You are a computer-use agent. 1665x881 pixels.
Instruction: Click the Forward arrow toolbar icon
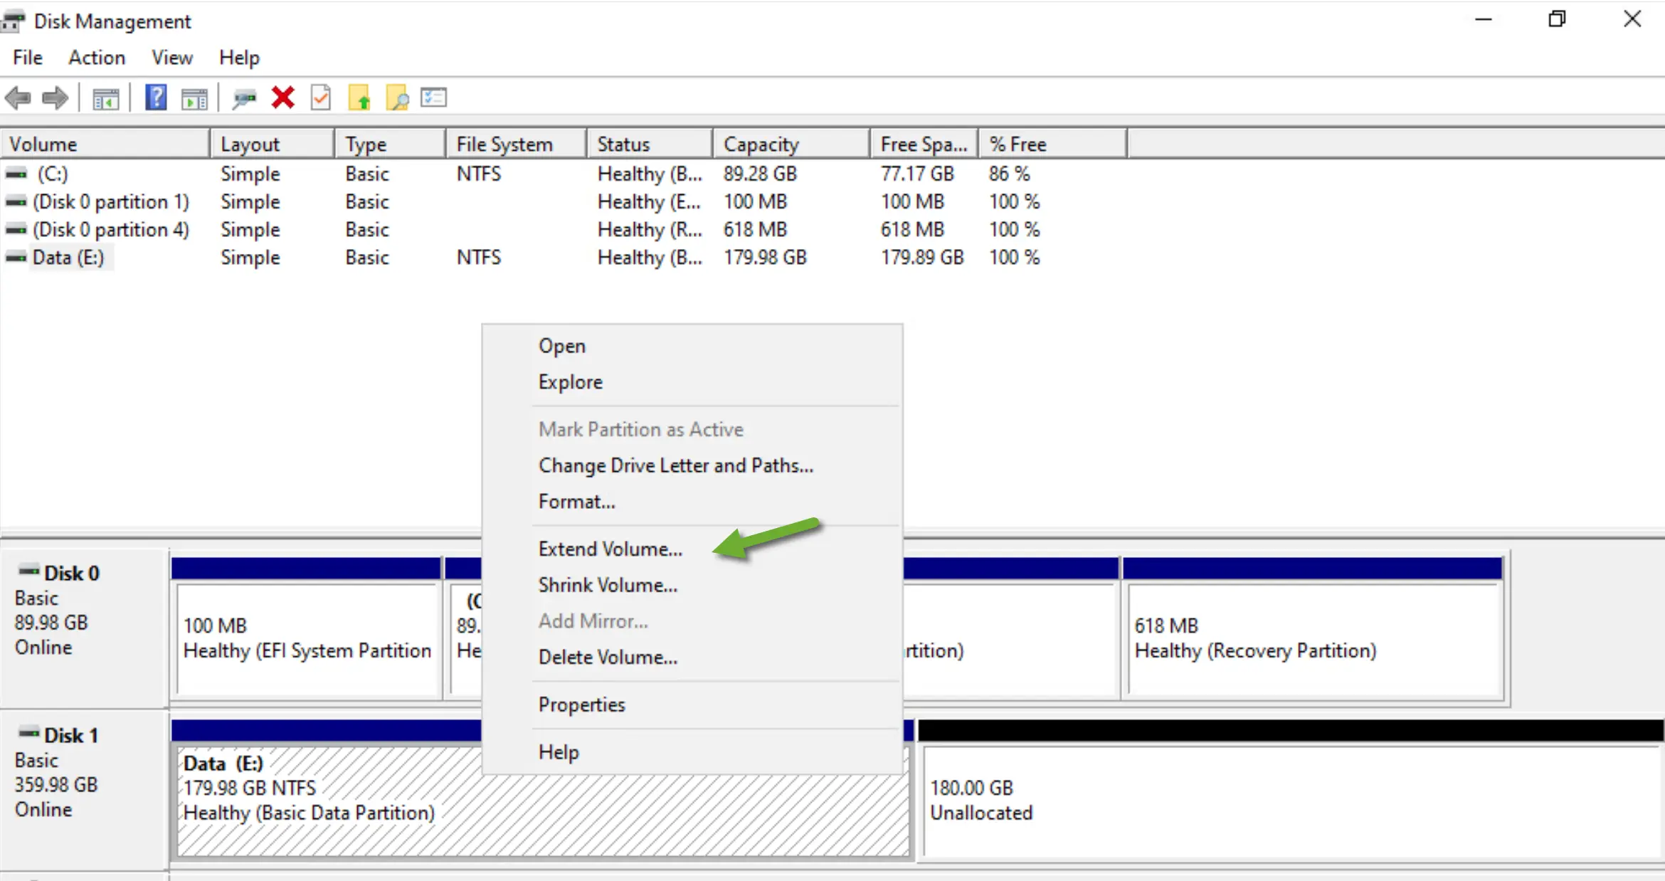(55, 97)
